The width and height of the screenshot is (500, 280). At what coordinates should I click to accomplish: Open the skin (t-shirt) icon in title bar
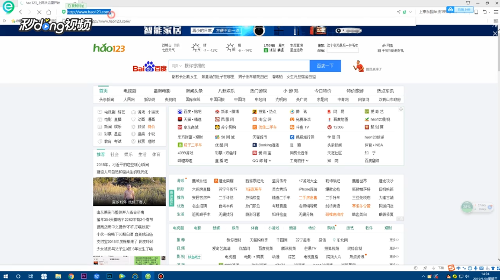[x=468, y=3]
